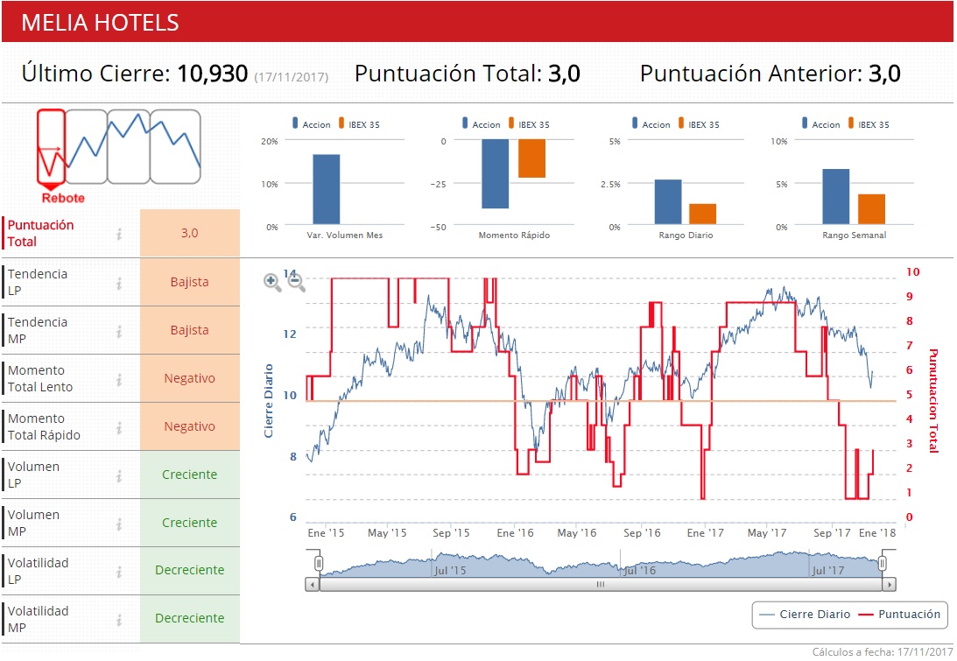
Task: Click the Último Cierre value 10,930
Action: point(213,74)
